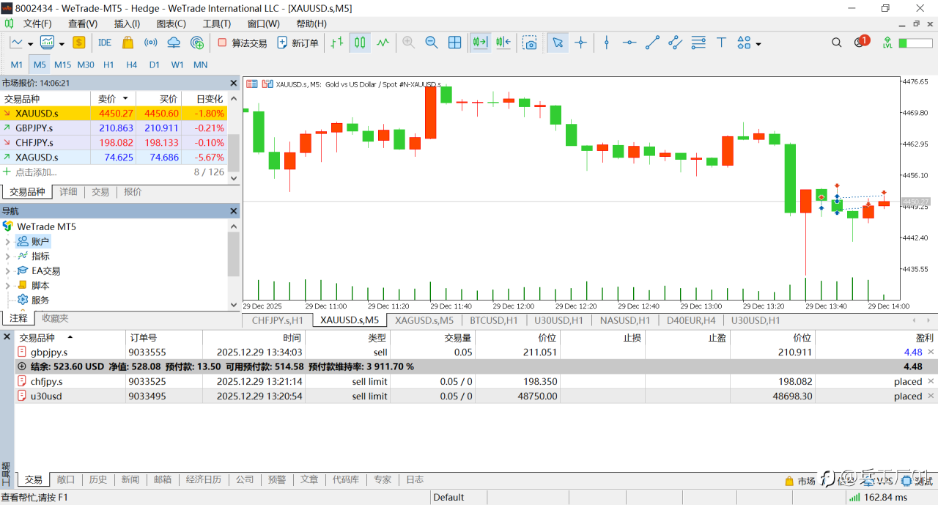The width and height of the screenshot is (938, 505).
Task: Click the green LVL level icon
Action: (887, 43)
